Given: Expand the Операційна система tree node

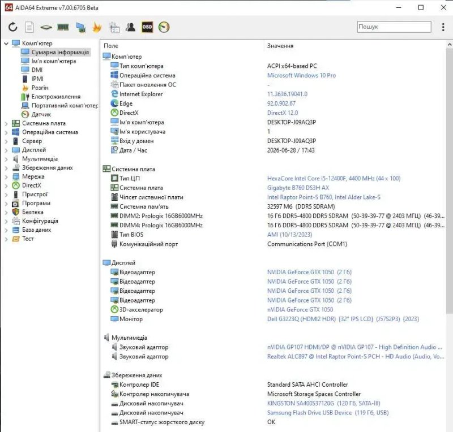Looking at the screenshot, I should (x=6, y=132).
